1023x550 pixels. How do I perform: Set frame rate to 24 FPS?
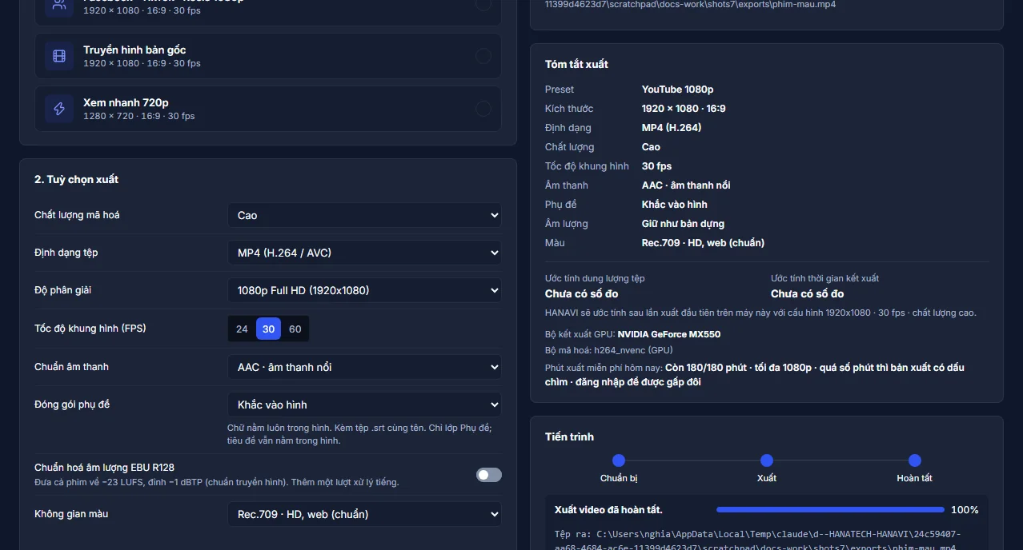[x=243, y=329]
